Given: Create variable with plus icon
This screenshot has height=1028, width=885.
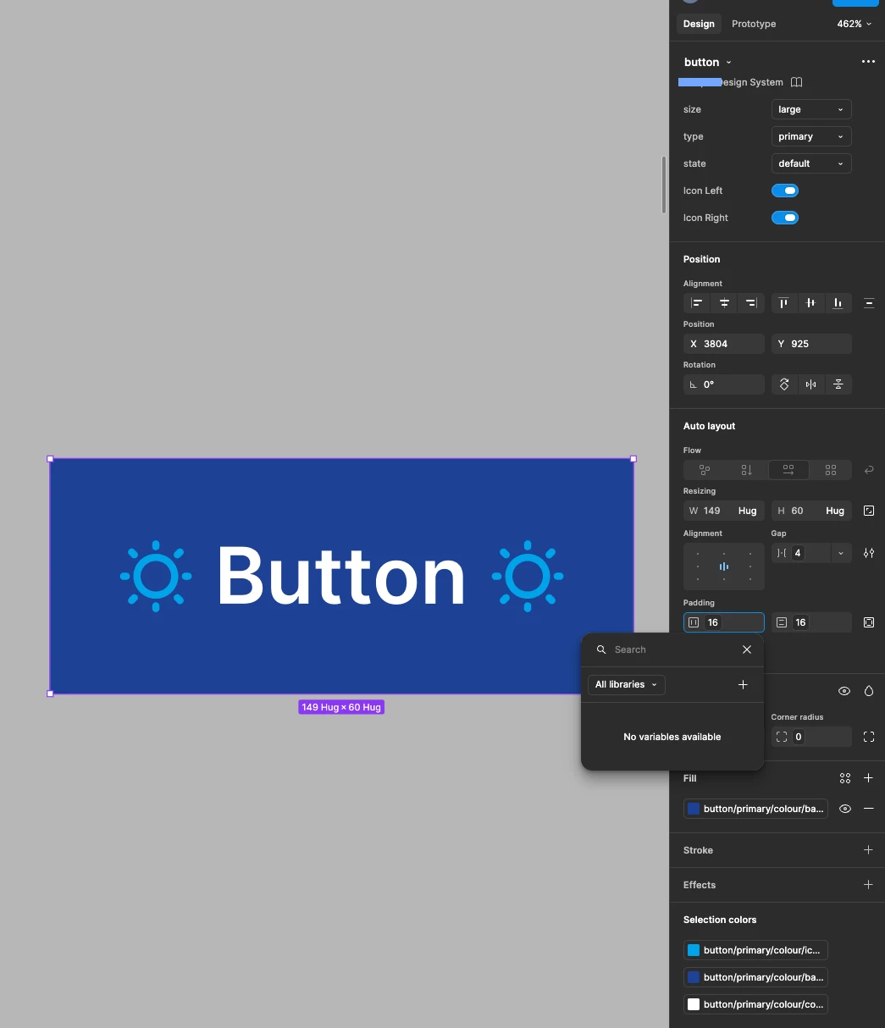Looking at the screenshot, I should point(743,684).
